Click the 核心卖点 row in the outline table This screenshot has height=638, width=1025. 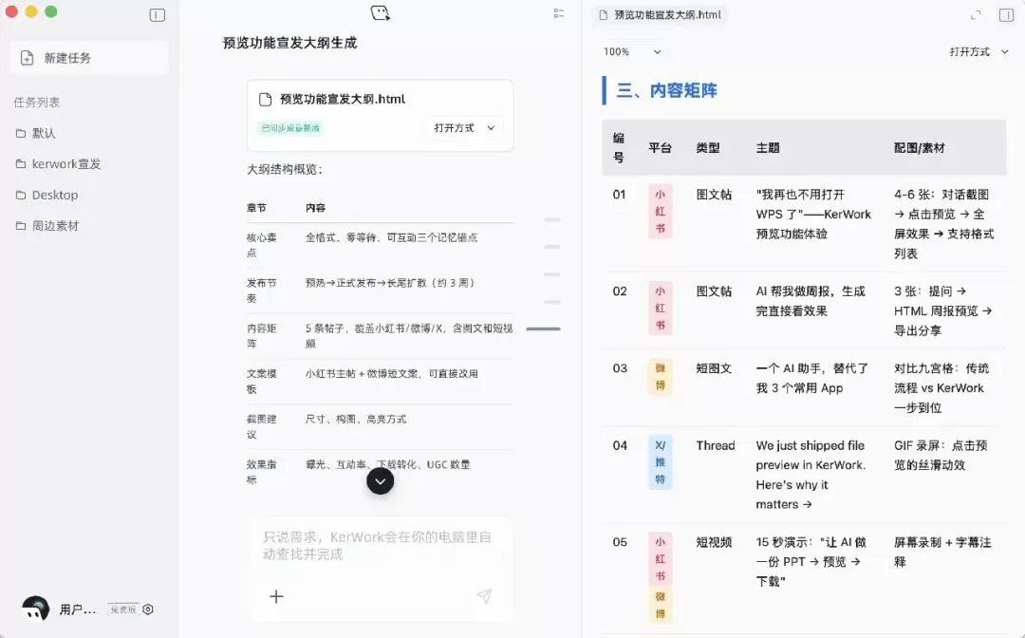(x=380, y=245)
